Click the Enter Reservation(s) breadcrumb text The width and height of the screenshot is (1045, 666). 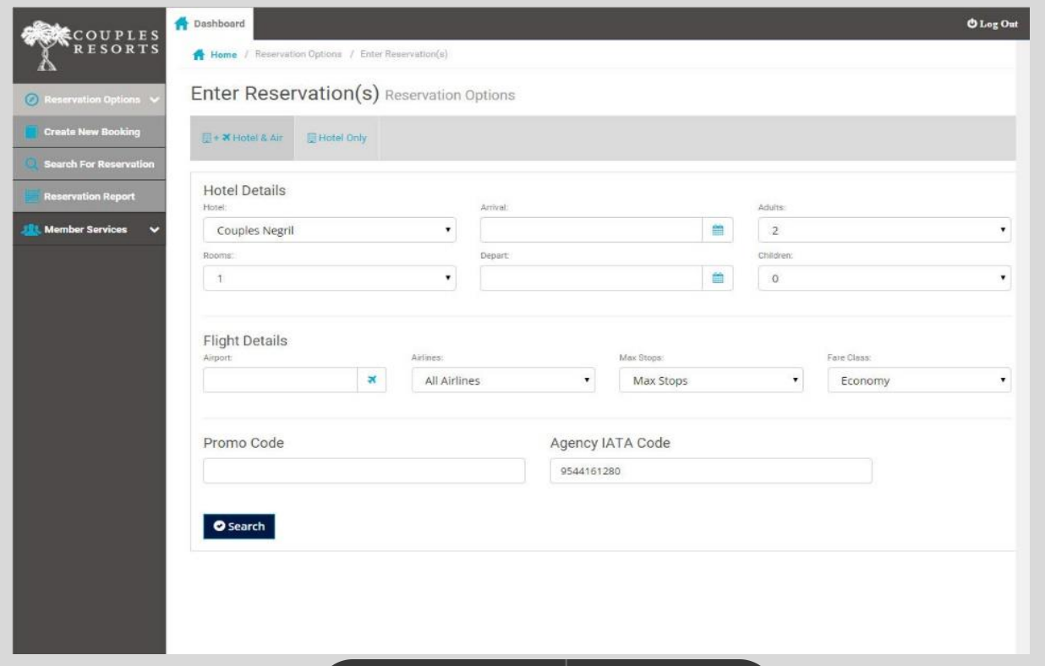(x=403, y=54)
